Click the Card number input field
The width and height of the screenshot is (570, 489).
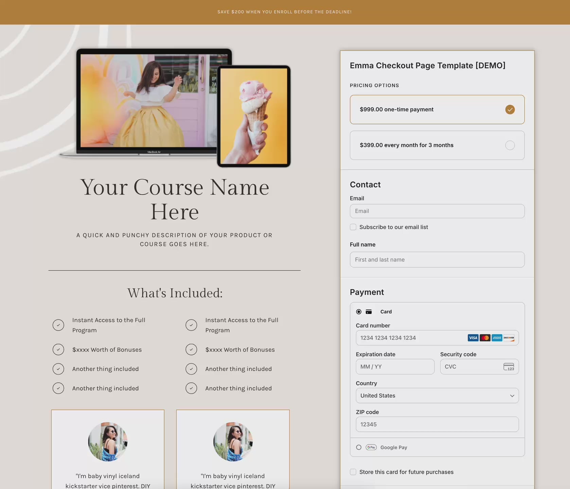click(411, 338)
